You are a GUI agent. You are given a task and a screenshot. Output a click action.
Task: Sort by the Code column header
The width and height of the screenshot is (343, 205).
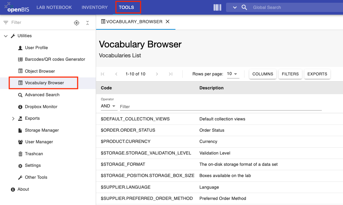[106, 88]
